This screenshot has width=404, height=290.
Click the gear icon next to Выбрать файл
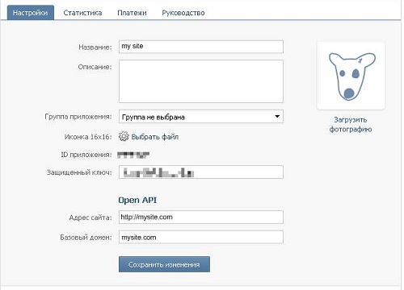[x=124, y=136]
